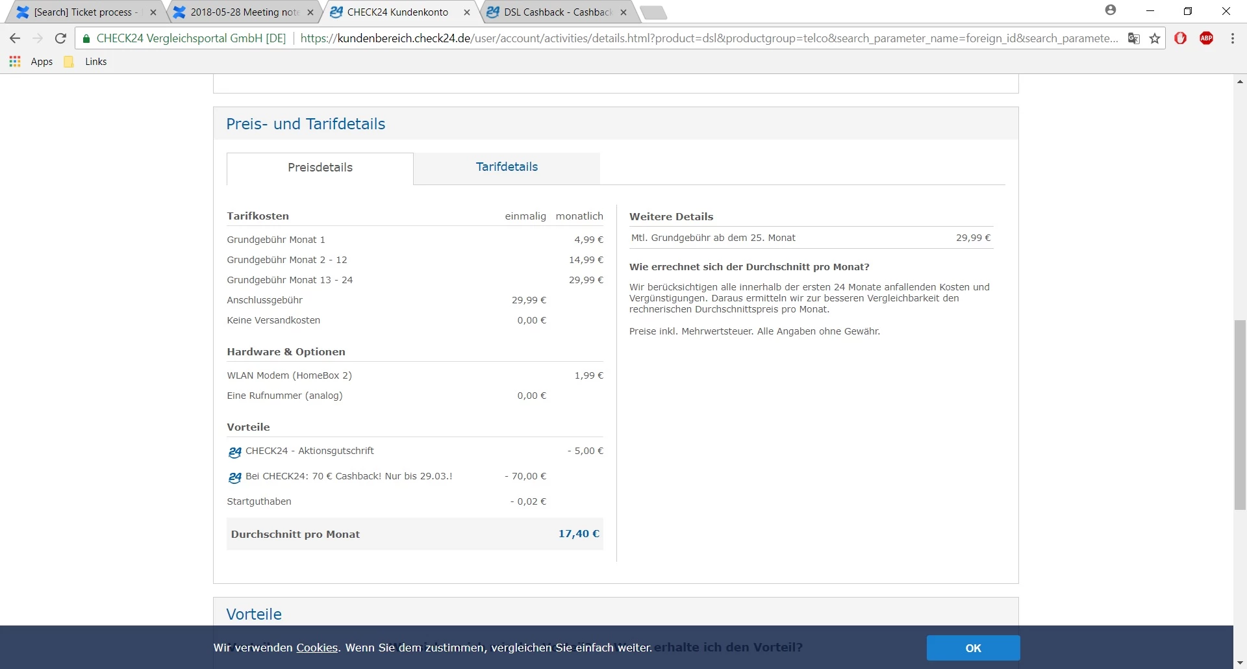Open the Chrome profile account icon
The image size is (1247, 669).
[1111, 10]
